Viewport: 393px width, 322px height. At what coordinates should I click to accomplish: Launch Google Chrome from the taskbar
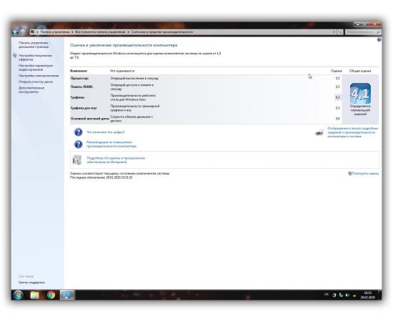pos(51,295)
